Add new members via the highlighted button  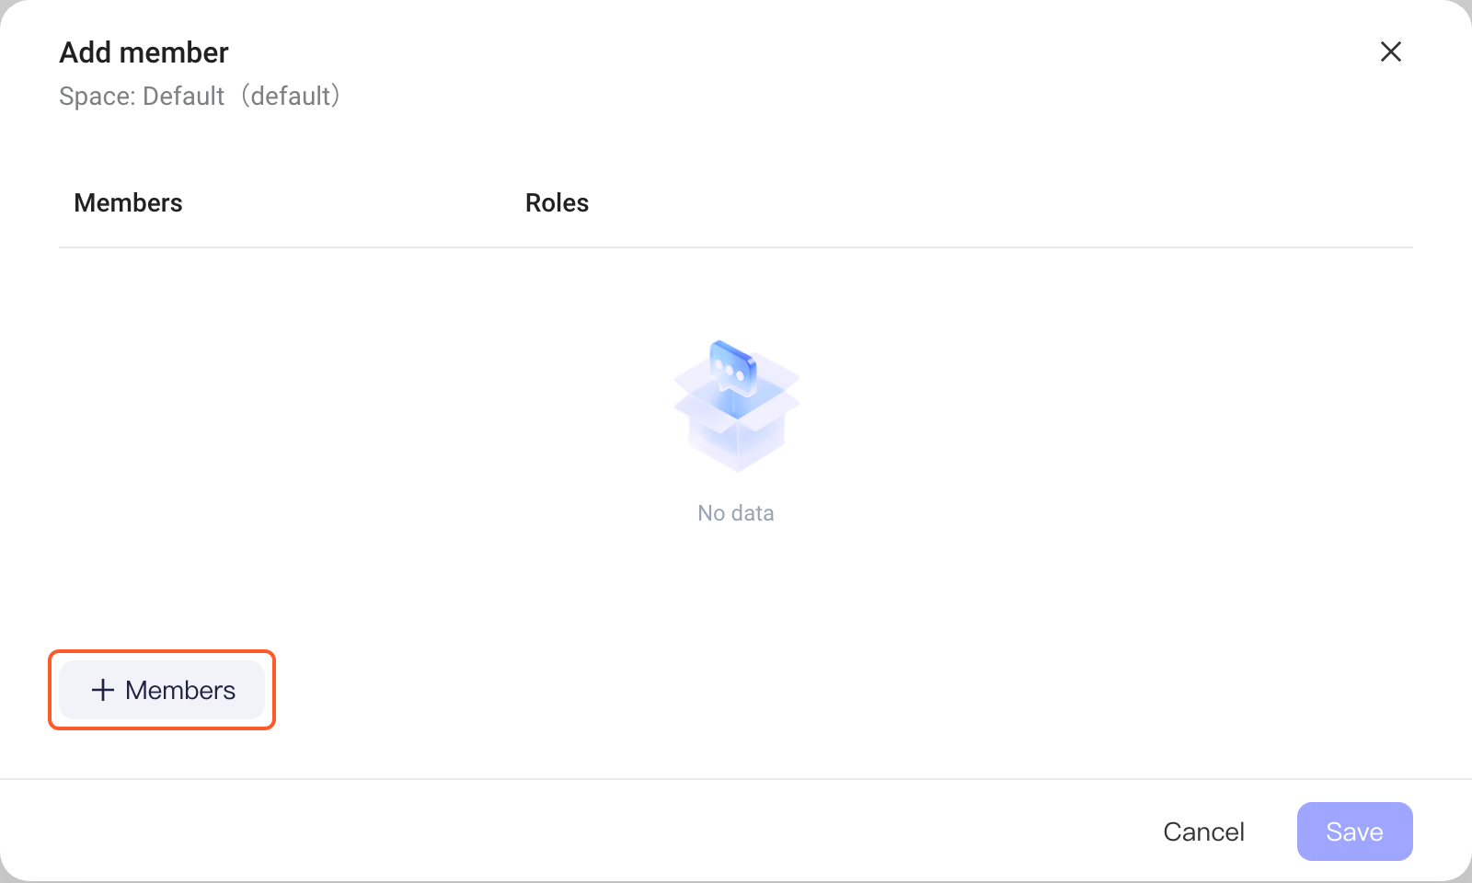(x=162, y=690)
